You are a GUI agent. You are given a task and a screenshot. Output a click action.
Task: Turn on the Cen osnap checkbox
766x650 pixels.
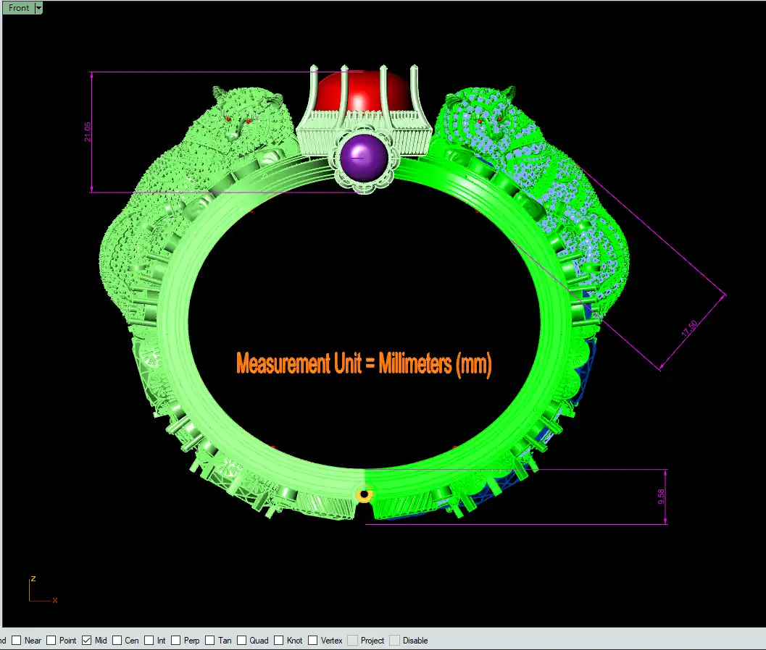click(x=117, y=641)
